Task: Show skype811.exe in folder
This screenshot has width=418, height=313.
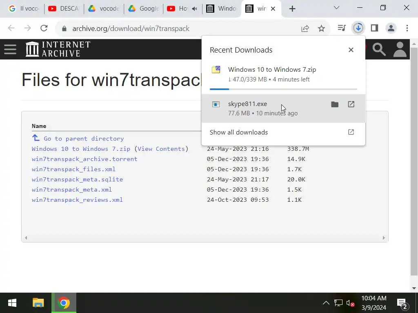Action: coord(335,104)
